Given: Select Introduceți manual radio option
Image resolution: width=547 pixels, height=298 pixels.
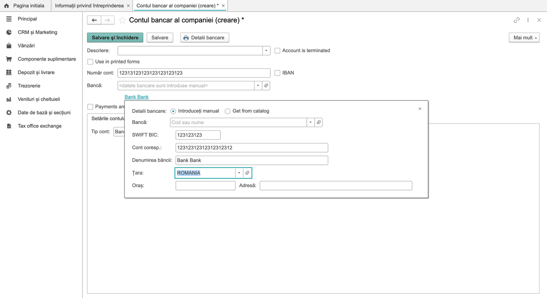Looking at the screenshot, I should (173, 111).
